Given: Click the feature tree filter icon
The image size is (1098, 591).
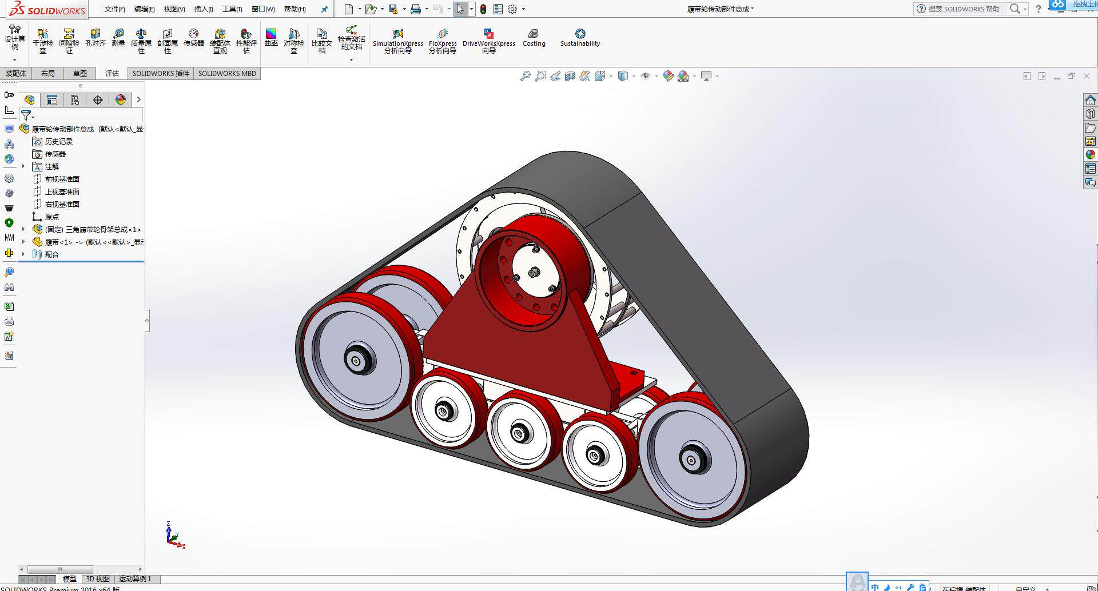Looking at the screenshot, I should pyautogui.click(x=27, y=115).
